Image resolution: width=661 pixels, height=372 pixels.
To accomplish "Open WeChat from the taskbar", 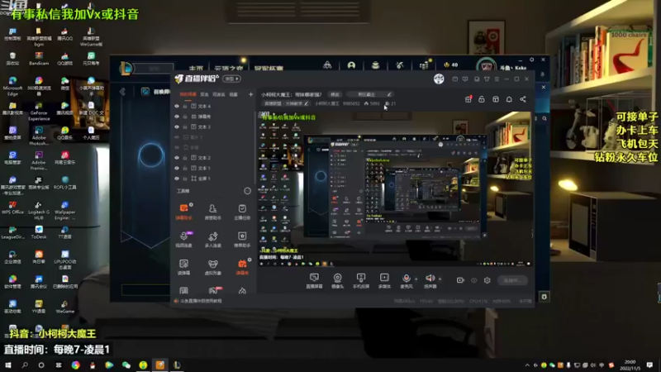I will coord(126,365).
